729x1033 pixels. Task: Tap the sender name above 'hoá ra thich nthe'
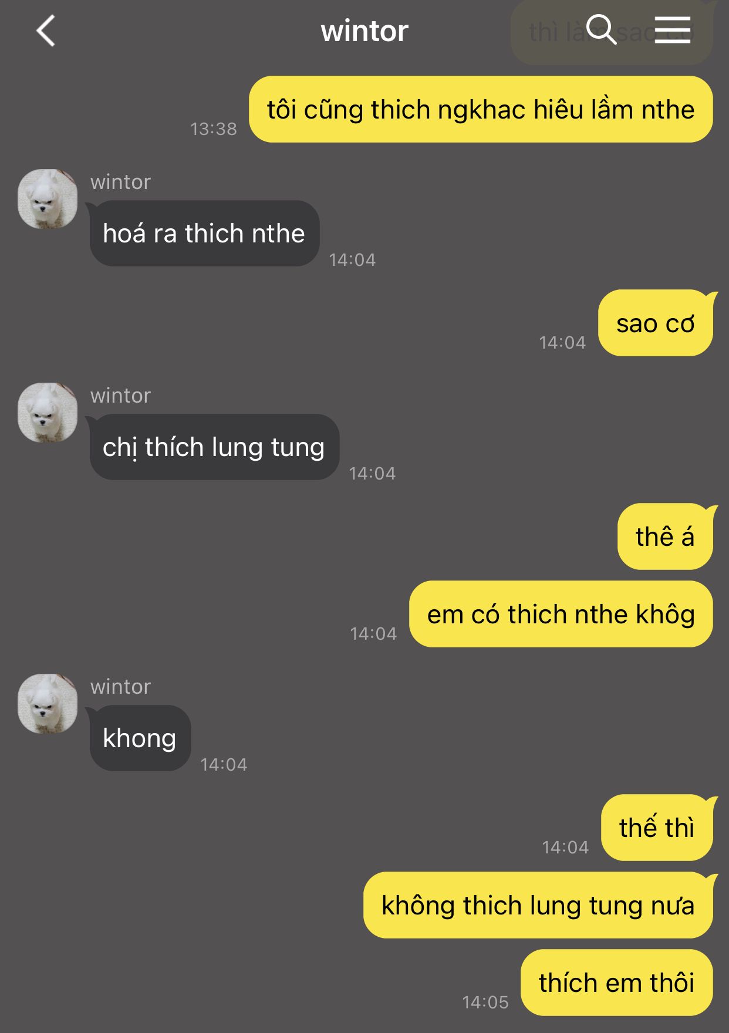coord(120,182)
